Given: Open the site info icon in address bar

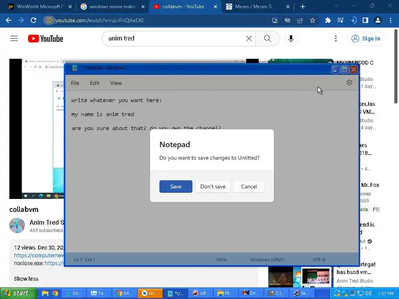Looking at the screenshot, I should (x=49, y=20).
